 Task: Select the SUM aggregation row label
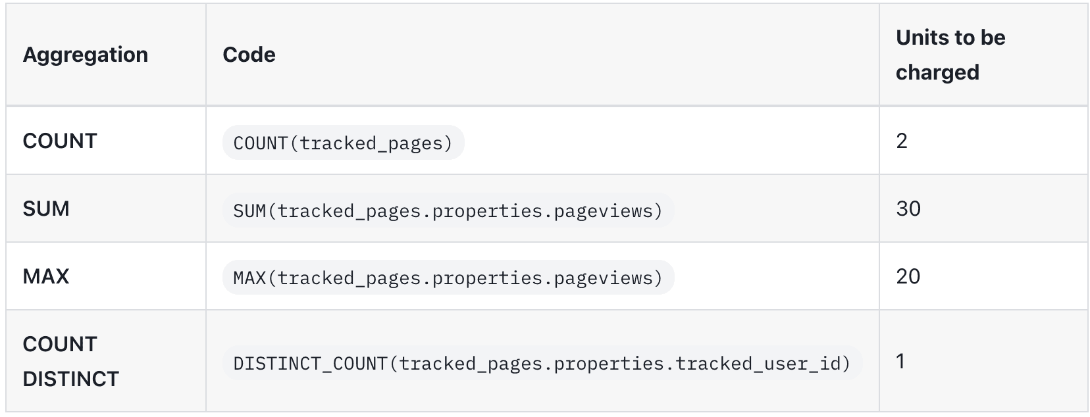click(46, 208)
